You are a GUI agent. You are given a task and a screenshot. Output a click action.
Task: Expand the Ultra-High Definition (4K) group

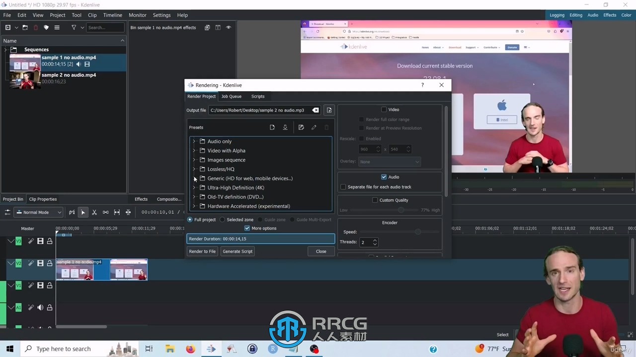[194, 187]
